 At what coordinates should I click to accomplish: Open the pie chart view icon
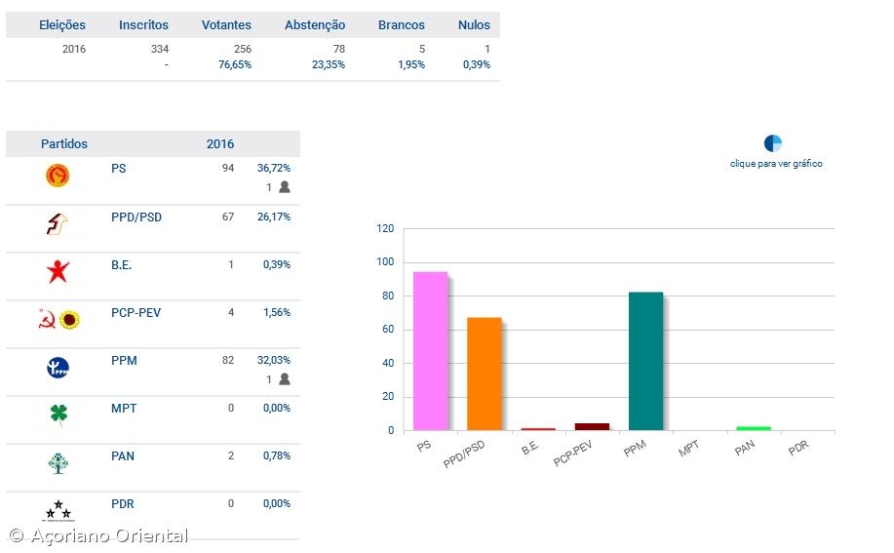[x=773, y=143]
